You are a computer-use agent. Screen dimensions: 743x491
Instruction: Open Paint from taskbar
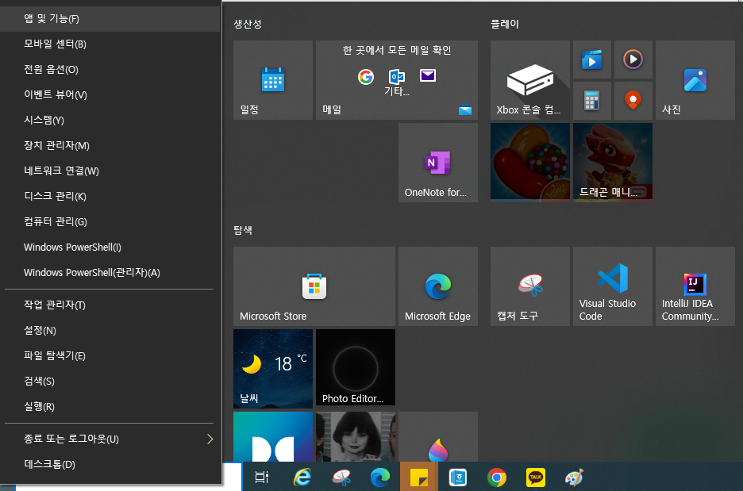tap(574, 478)
